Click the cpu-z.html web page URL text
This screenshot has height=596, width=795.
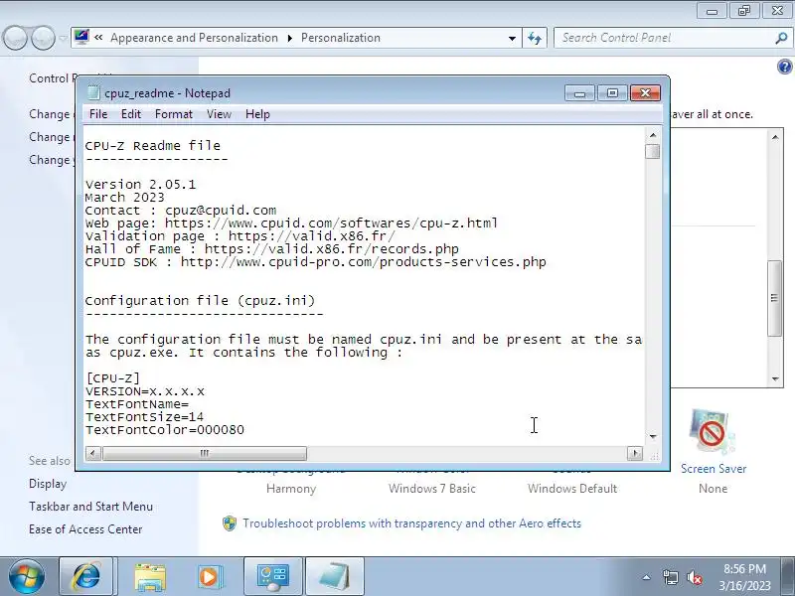coord(331,223)
